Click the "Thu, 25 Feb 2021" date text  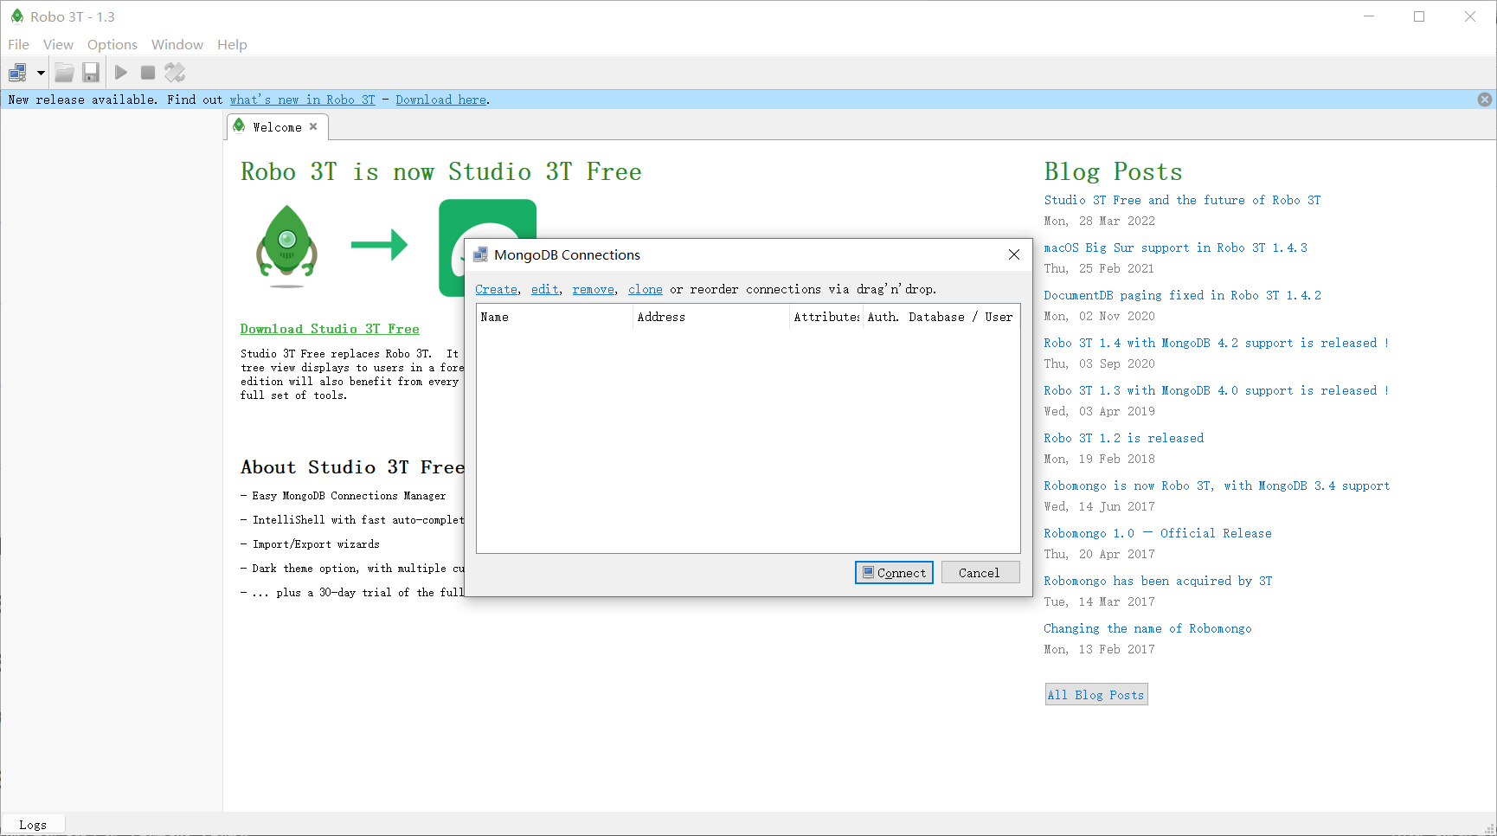pos(1099,268)
